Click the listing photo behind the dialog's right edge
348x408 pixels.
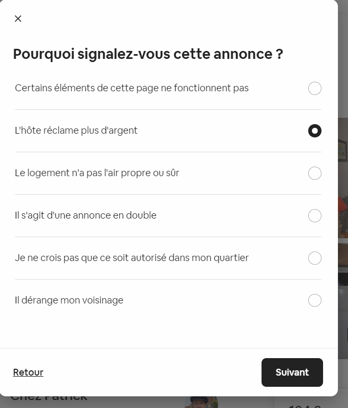343,212
